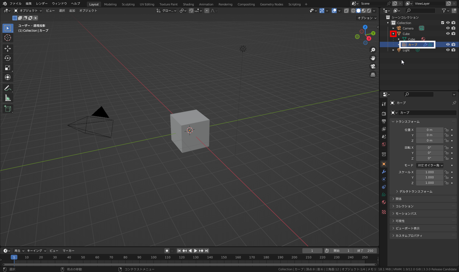Screen dimensions: 459x272
Task: Select the Annotate pencil tool
Action: click(x=8, y=88)
